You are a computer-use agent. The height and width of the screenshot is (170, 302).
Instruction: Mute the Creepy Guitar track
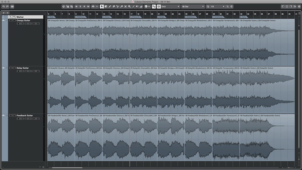tap(11, 20)
